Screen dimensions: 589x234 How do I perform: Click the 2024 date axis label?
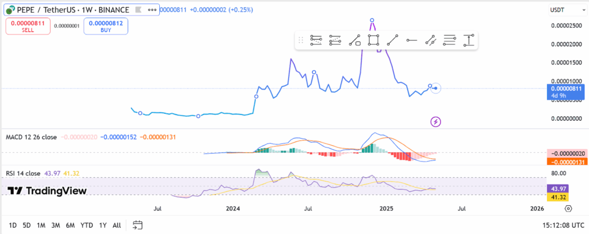pyautogui.click(x=234, y=209)
